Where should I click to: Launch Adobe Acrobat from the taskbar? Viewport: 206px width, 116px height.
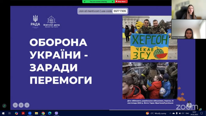(23, 113)
